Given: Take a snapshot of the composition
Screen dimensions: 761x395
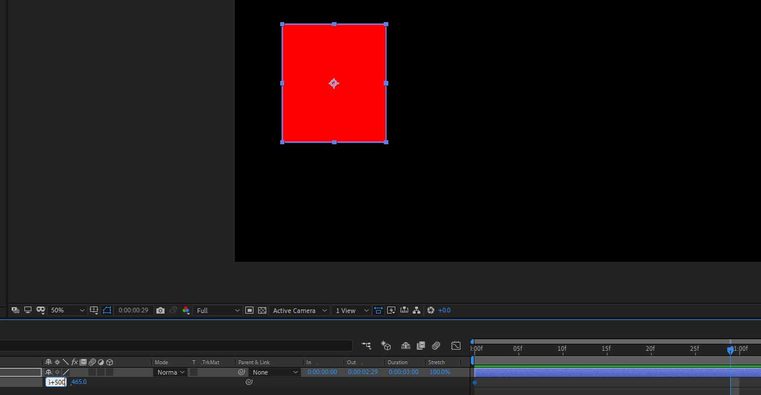Looking at the screenshot, I should tap(160, 310).
